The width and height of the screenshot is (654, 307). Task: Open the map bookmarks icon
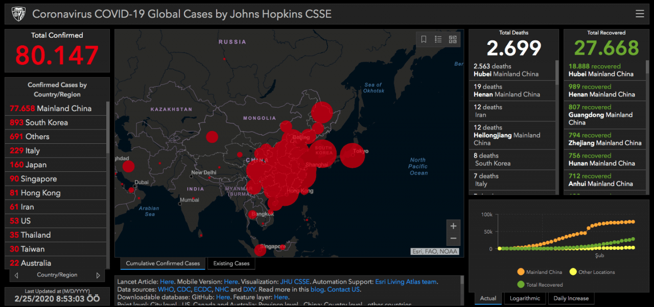(424, 39)
